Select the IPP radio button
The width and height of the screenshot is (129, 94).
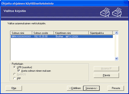point(14,78)
